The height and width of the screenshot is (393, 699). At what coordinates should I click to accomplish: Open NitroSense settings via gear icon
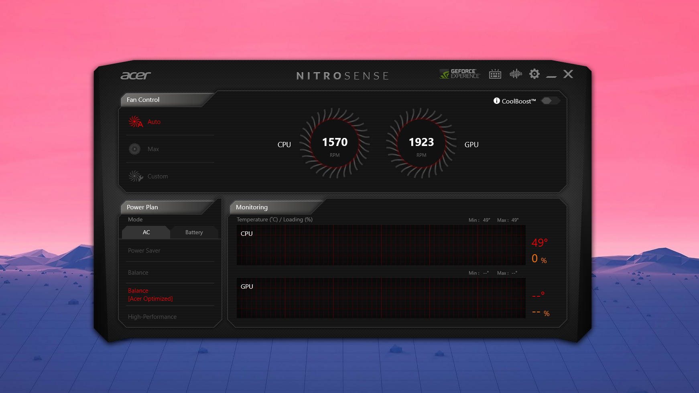pyautogui.click(x=534, y=74)
